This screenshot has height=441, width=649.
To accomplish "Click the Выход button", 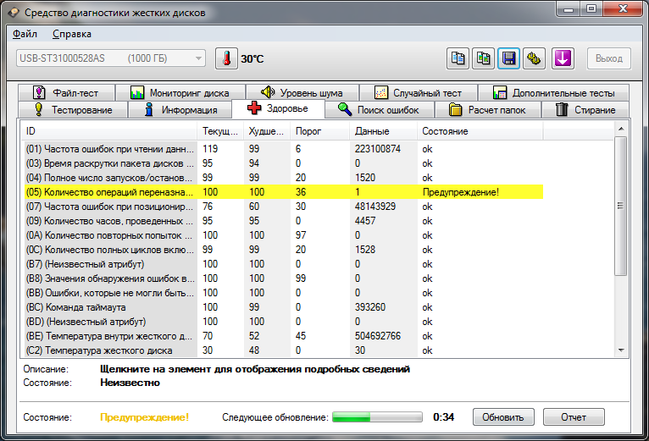I will (x=608, y=58).
